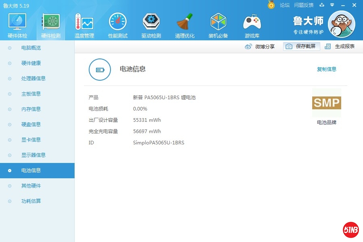This screenshot has width=363, height=242.
Task: Choose 功耗估算 from the left sidebar
Action: tap(31, 201)
